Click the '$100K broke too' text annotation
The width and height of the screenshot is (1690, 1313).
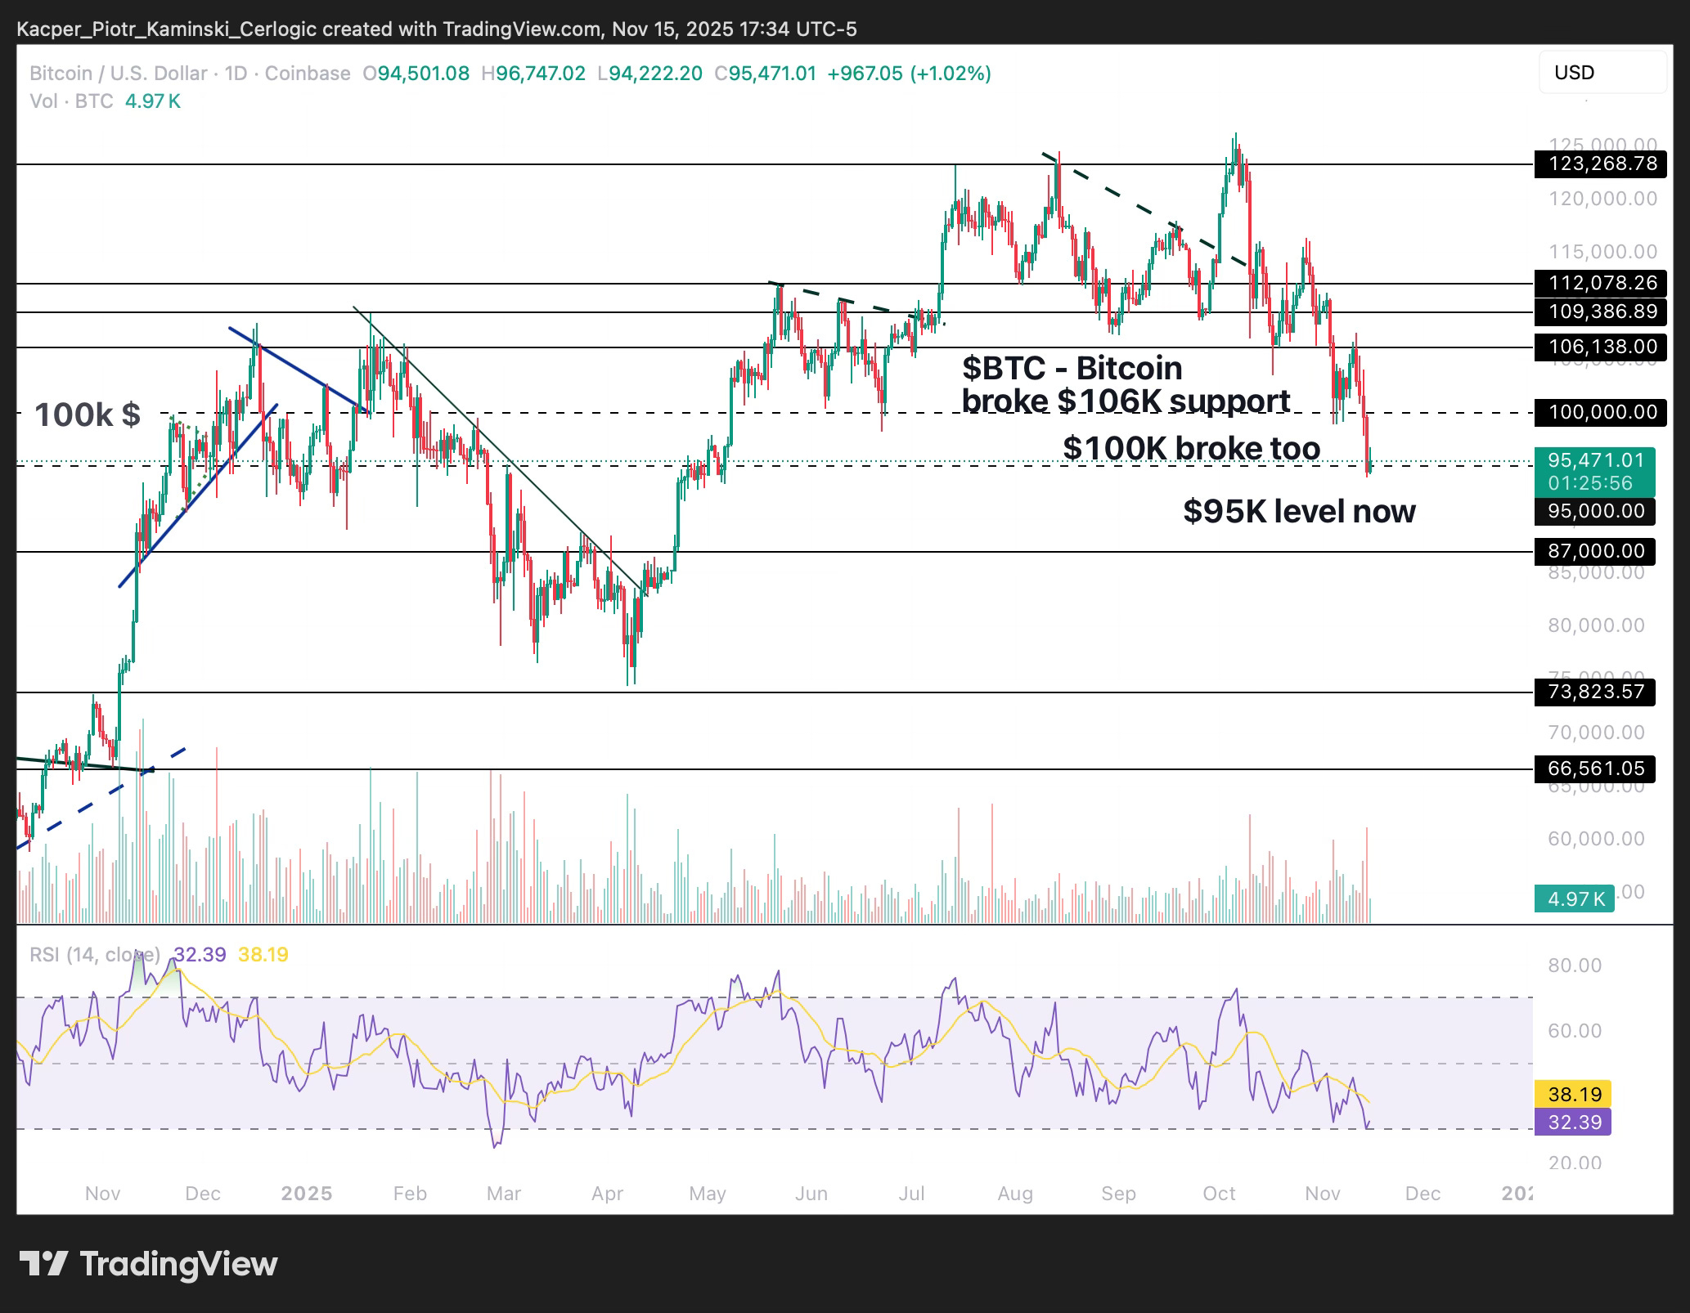(1191, 449)
